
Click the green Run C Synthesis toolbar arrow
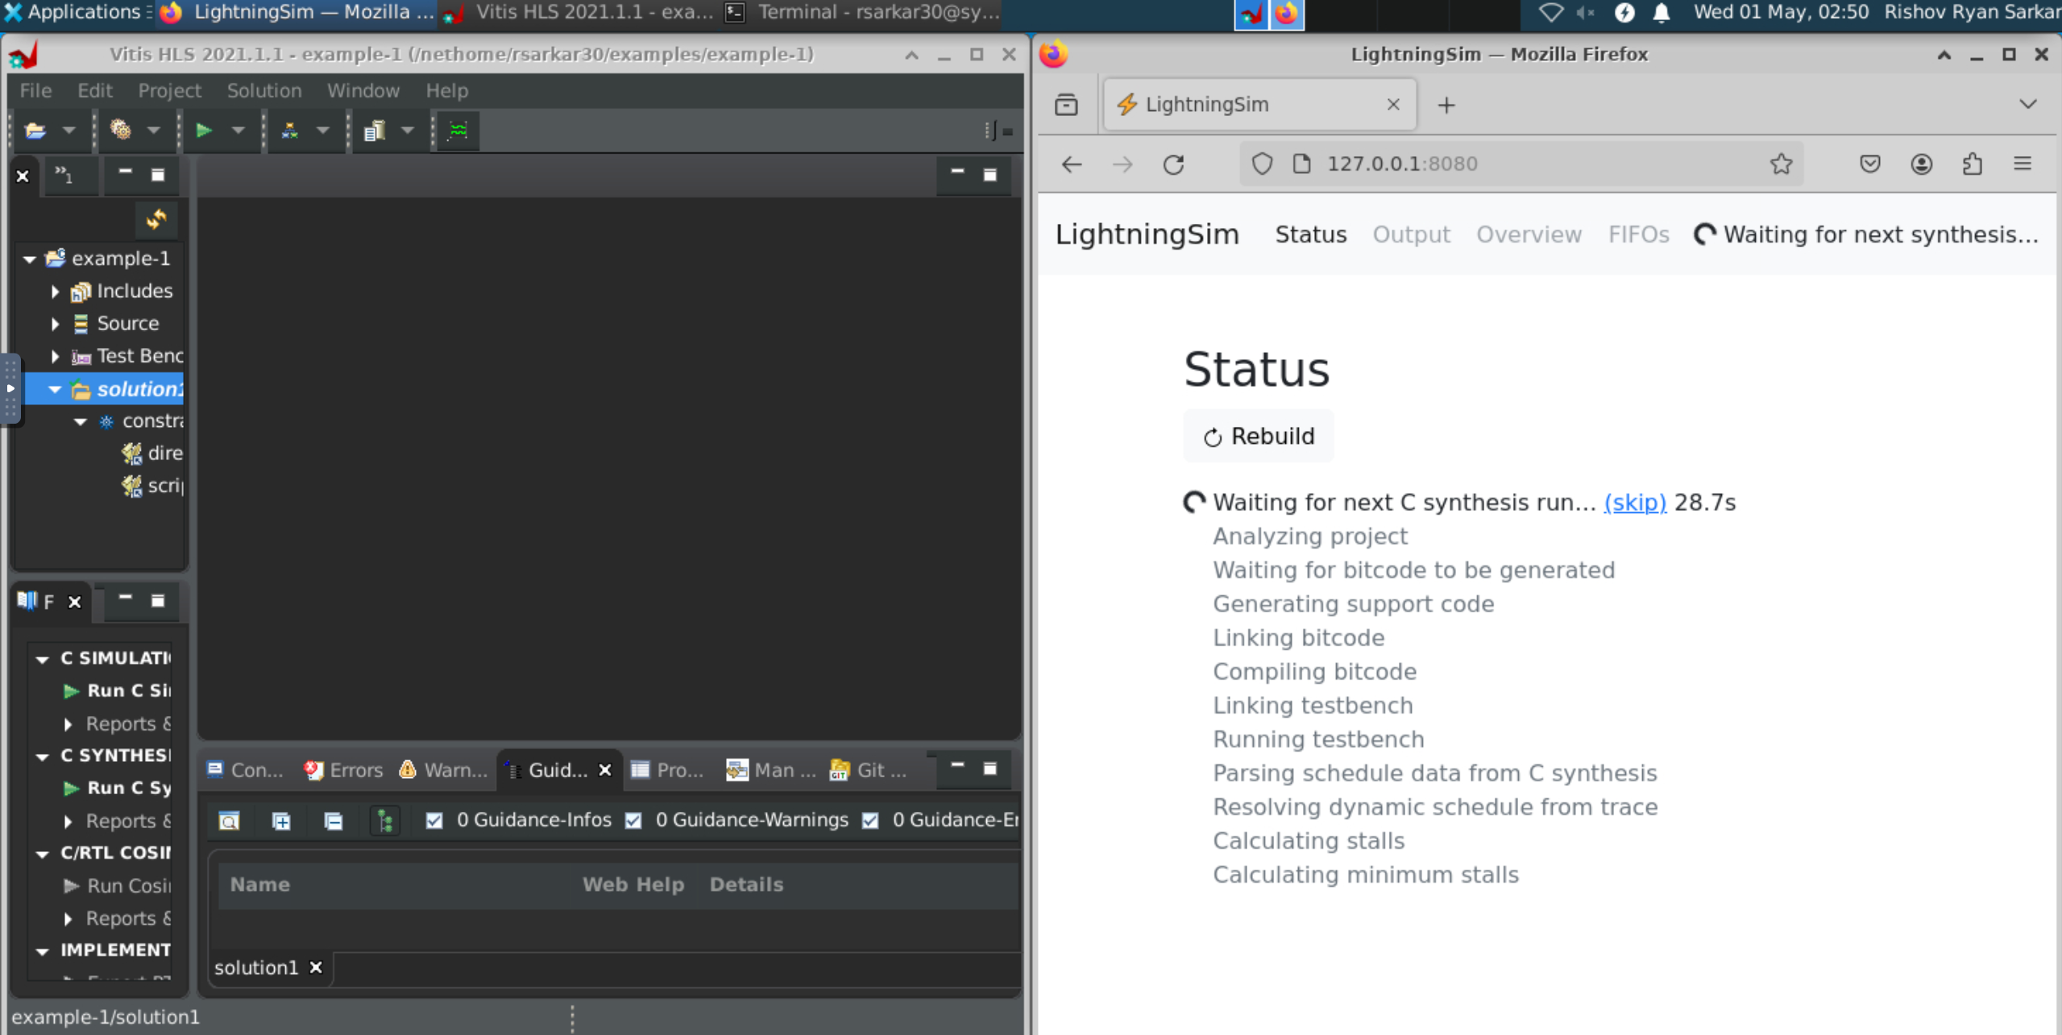click(x=204, y=130)
